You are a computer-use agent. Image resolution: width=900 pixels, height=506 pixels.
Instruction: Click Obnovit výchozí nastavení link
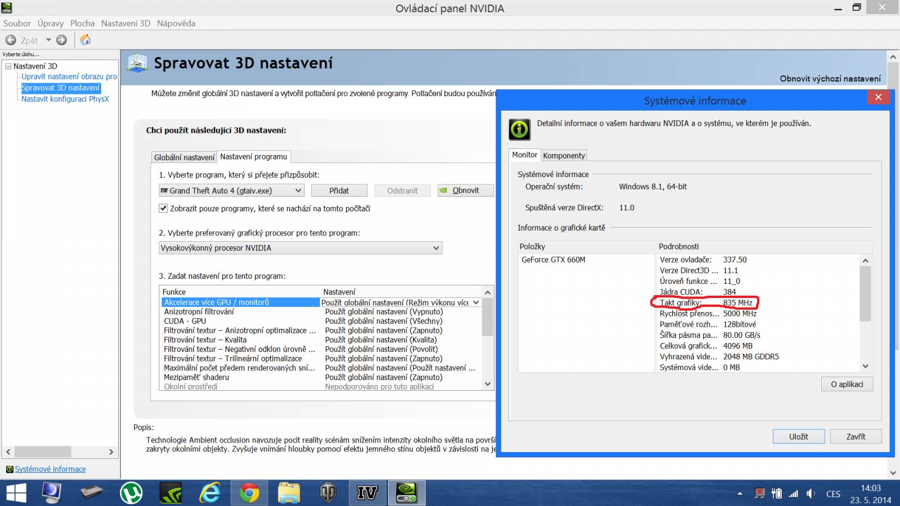[x=830, y=79]
